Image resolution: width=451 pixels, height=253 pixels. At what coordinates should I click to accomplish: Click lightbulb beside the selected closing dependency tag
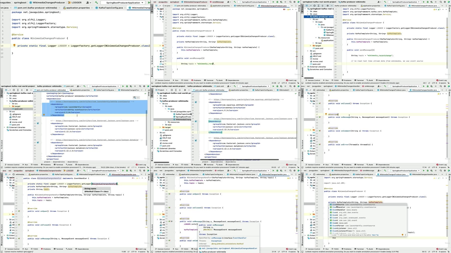44,115
